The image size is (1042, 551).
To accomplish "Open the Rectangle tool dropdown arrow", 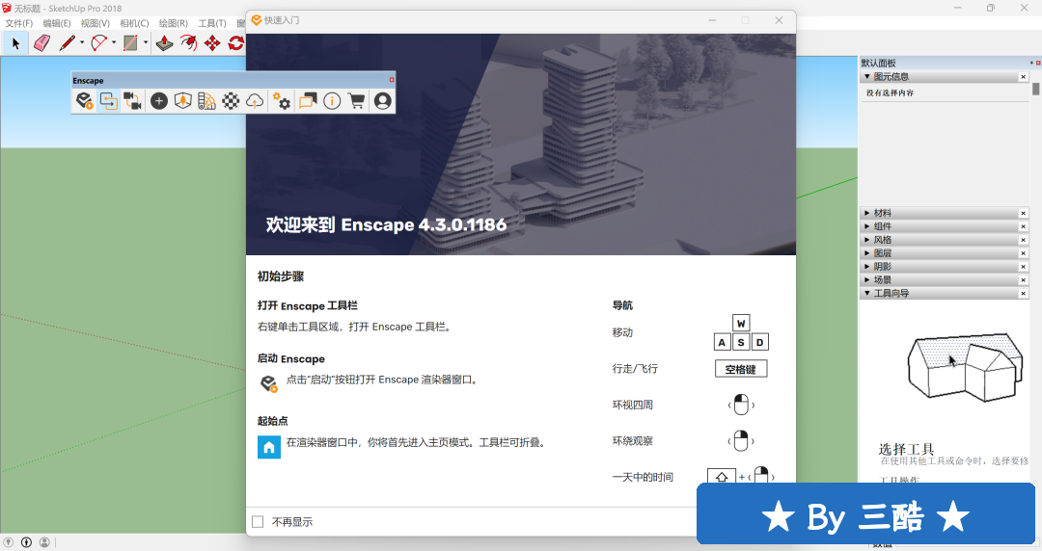I will (146, 43).
